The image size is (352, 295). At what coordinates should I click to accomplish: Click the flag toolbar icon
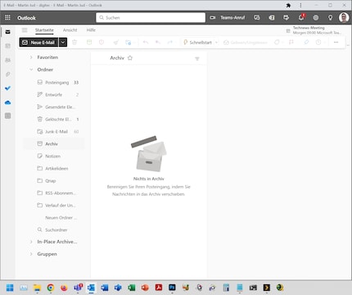pyautogui.click(x=291, y=43)
